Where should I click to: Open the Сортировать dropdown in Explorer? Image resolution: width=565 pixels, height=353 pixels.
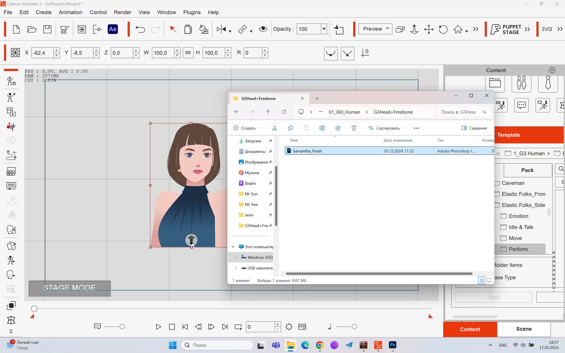[386, 128]
